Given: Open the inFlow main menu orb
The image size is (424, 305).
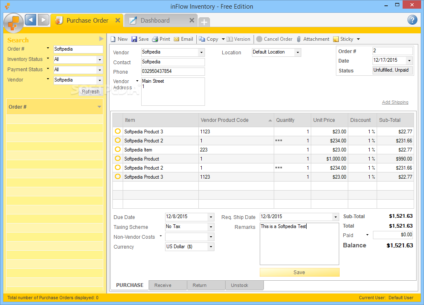Looking at the screenshot, I should (14, 23).
